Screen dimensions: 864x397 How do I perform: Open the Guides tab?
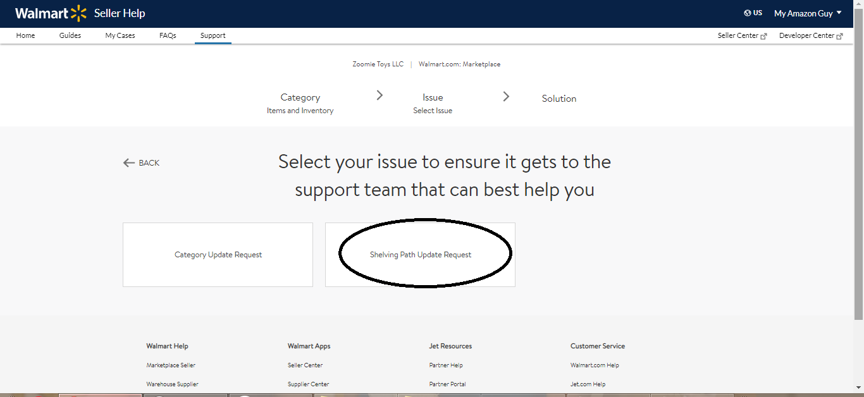click(70, 35)
